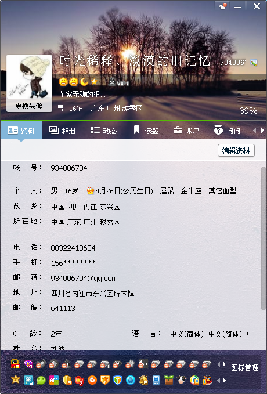Open the 账户 tab
267x394 pixels.
(x=186, y=131)
